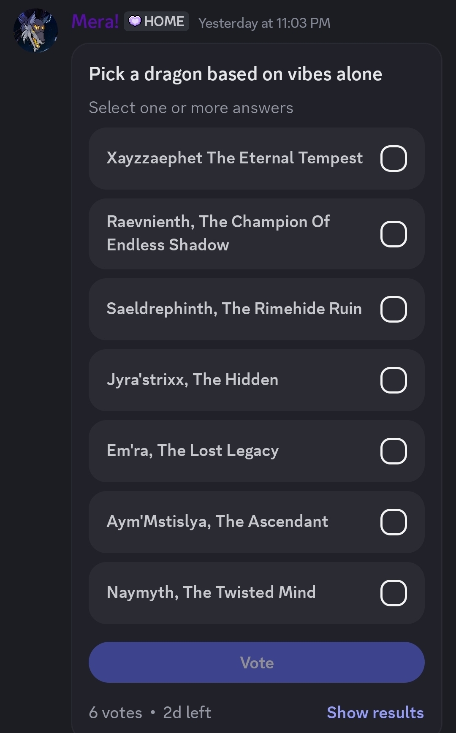This screenshot has width=456, height=733.
Task: Mark the Aym'Mstislya, The Ascendant checkbox
Action: click(394, 522)
